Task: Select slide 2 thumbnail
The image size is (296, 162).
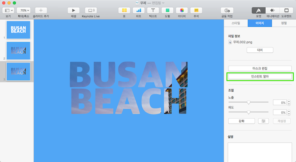Action: (x=18, y=51)
